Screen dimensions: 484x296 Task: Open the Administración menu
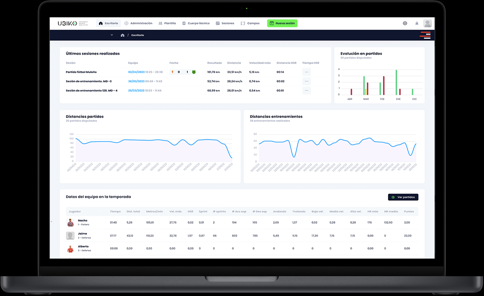138,23
